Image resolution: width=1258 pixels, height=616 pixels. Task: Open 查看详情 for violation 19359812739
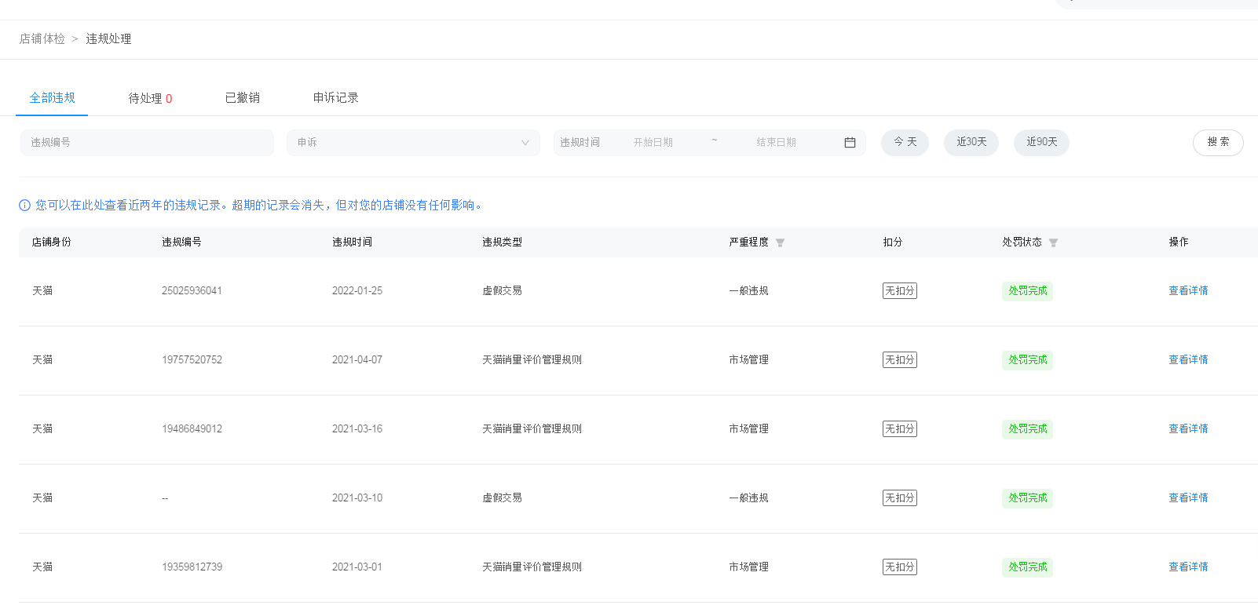click(1187, 567)
